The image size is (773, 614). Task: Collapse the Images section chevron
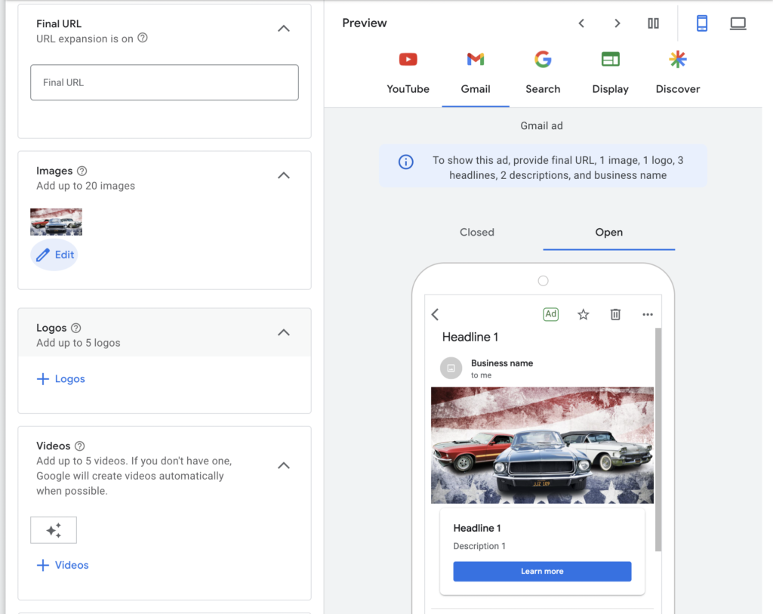coord(284,175)
